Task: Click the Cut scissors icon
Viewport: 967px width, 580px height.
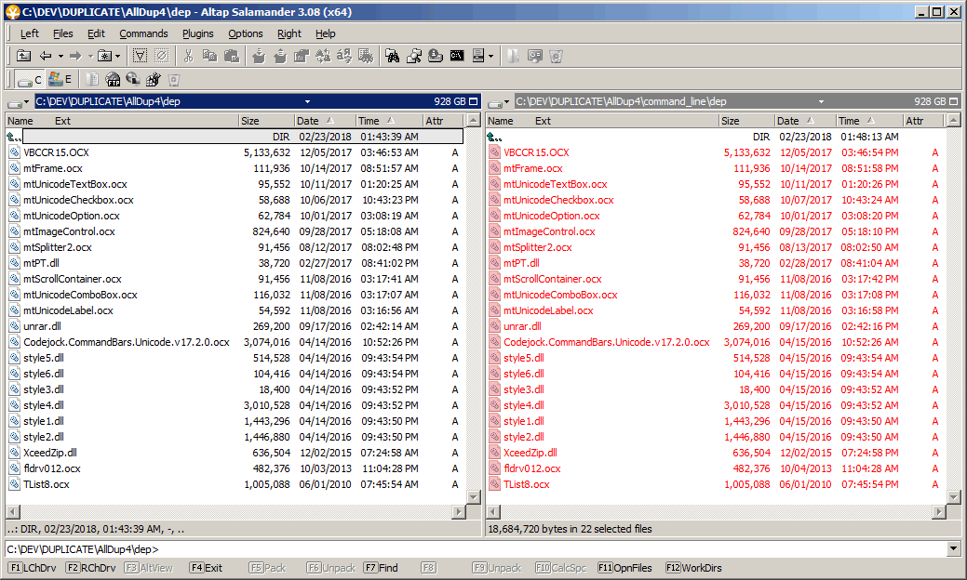Action: (x=189, y=56)
